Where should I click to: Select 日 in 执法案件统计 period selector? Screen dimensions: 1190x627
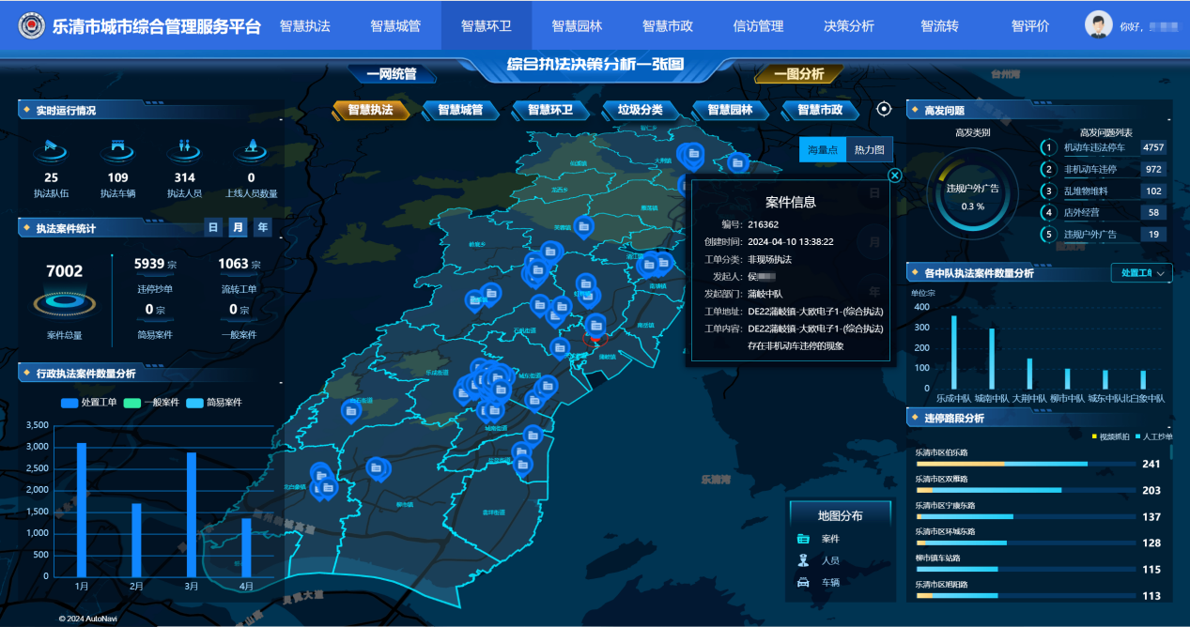tap(213, 227)
